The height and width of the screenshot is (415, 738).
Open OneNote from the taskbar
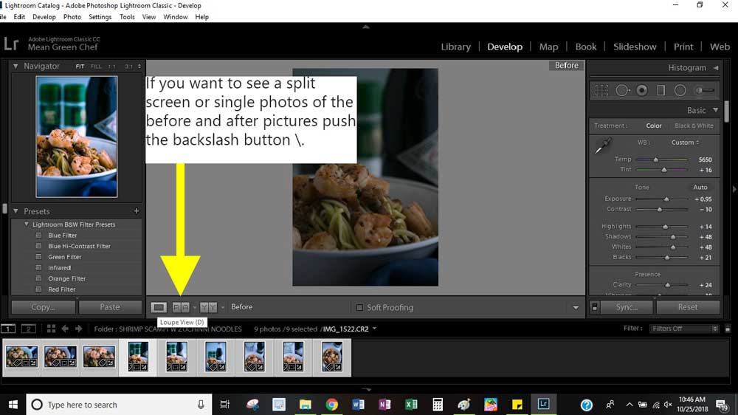click(384, 405)
